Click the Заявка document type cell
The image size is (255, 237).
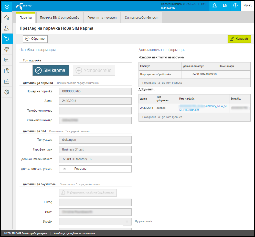tap(166, 108)
